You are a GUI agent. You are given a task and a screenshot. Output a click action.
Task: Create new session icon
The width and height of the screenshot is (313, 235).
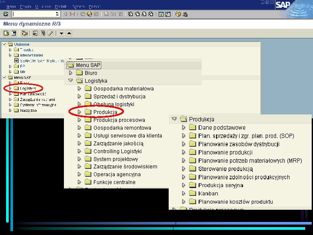161,14
